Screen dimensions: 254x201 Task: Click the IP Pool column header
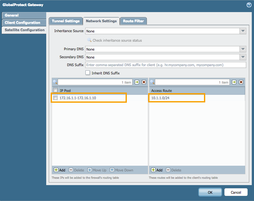(103, 91)
